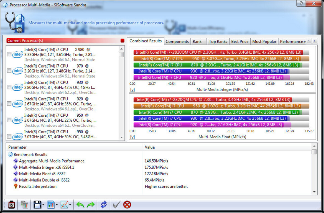Click the blue refresh arrows icon

click(x=104, y=205)
